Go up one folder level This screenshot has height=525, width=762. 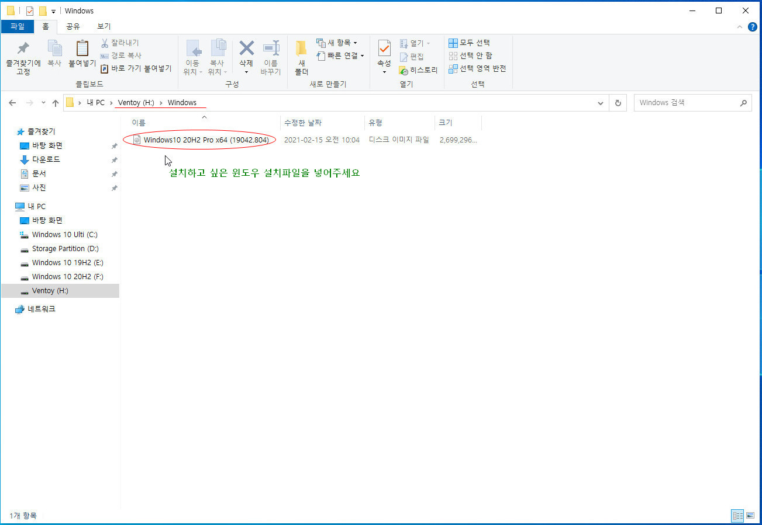coord(56,103)
